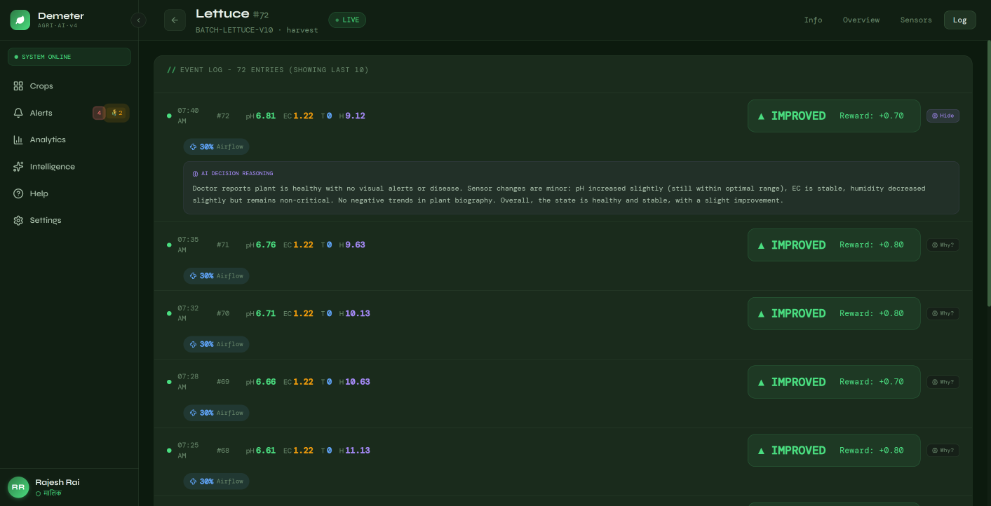Screen dimensions: 991x506
Task: Open Help in the sidebar
Action: coord(69,193)
